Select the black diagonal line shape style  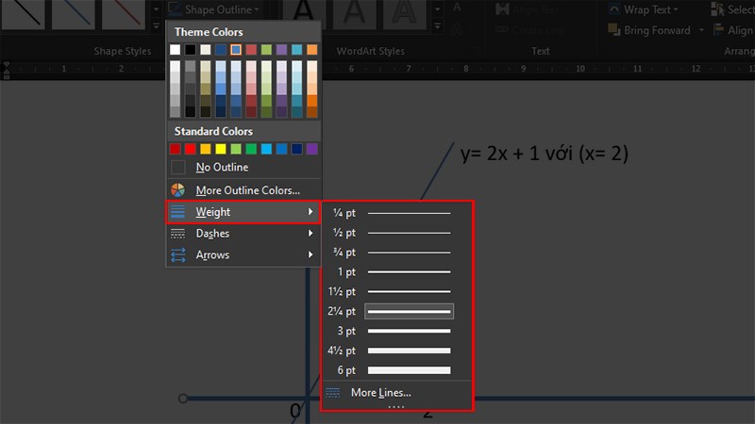point(23,13)
